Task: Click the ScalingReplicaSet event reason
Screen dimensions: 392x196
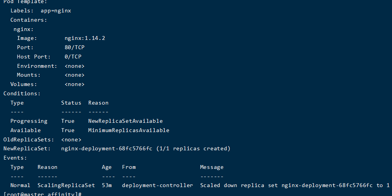Action: (66, 185)
